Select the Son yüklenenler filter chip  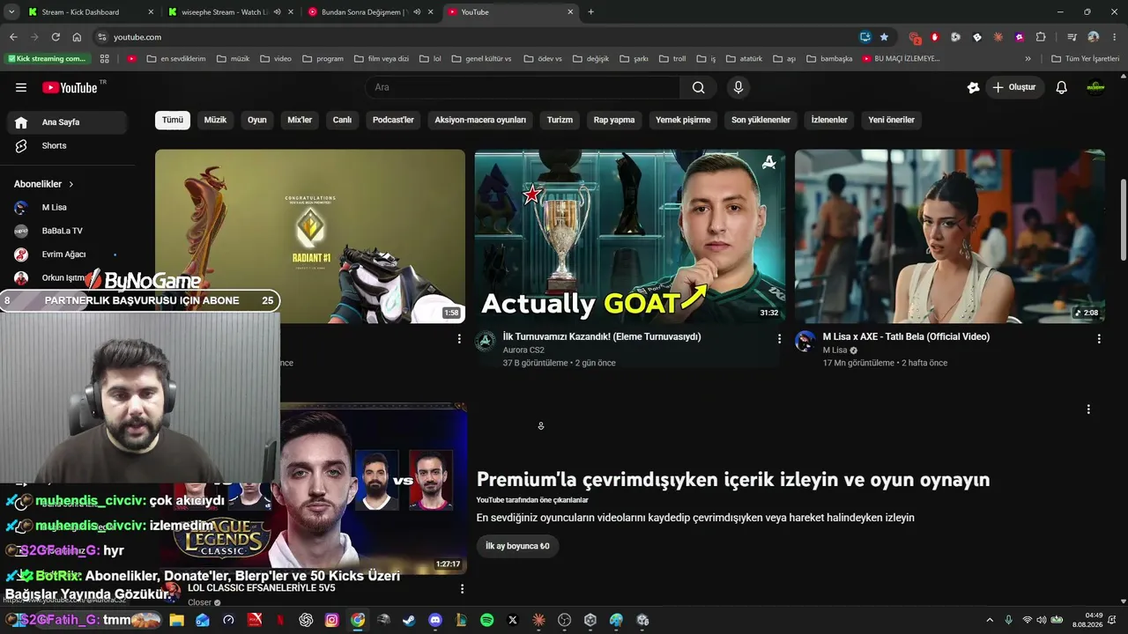coord(761,120)
